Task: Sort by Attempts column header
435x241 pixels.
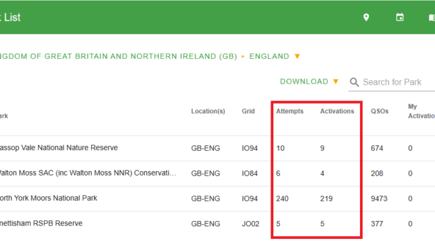Action: coord(289,111)
